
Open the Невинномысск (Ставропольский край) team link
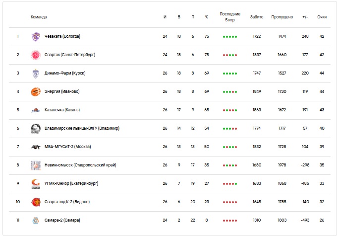tap(80, 165)
